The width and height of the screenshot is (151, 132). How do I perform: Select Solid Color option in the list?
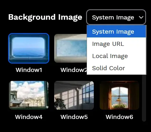pyautogui.click(x=117, y=68)
